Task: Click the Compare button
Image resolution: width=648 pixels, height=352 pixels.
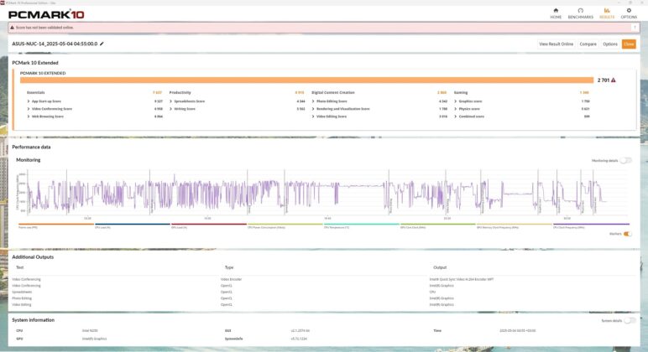Action: click(588, 44)
